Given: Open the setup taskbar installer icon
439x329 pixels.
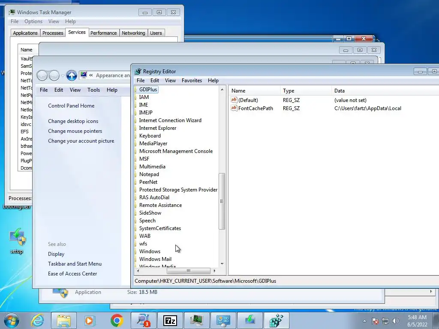Looking at the screenshot, I should [250, 320].
